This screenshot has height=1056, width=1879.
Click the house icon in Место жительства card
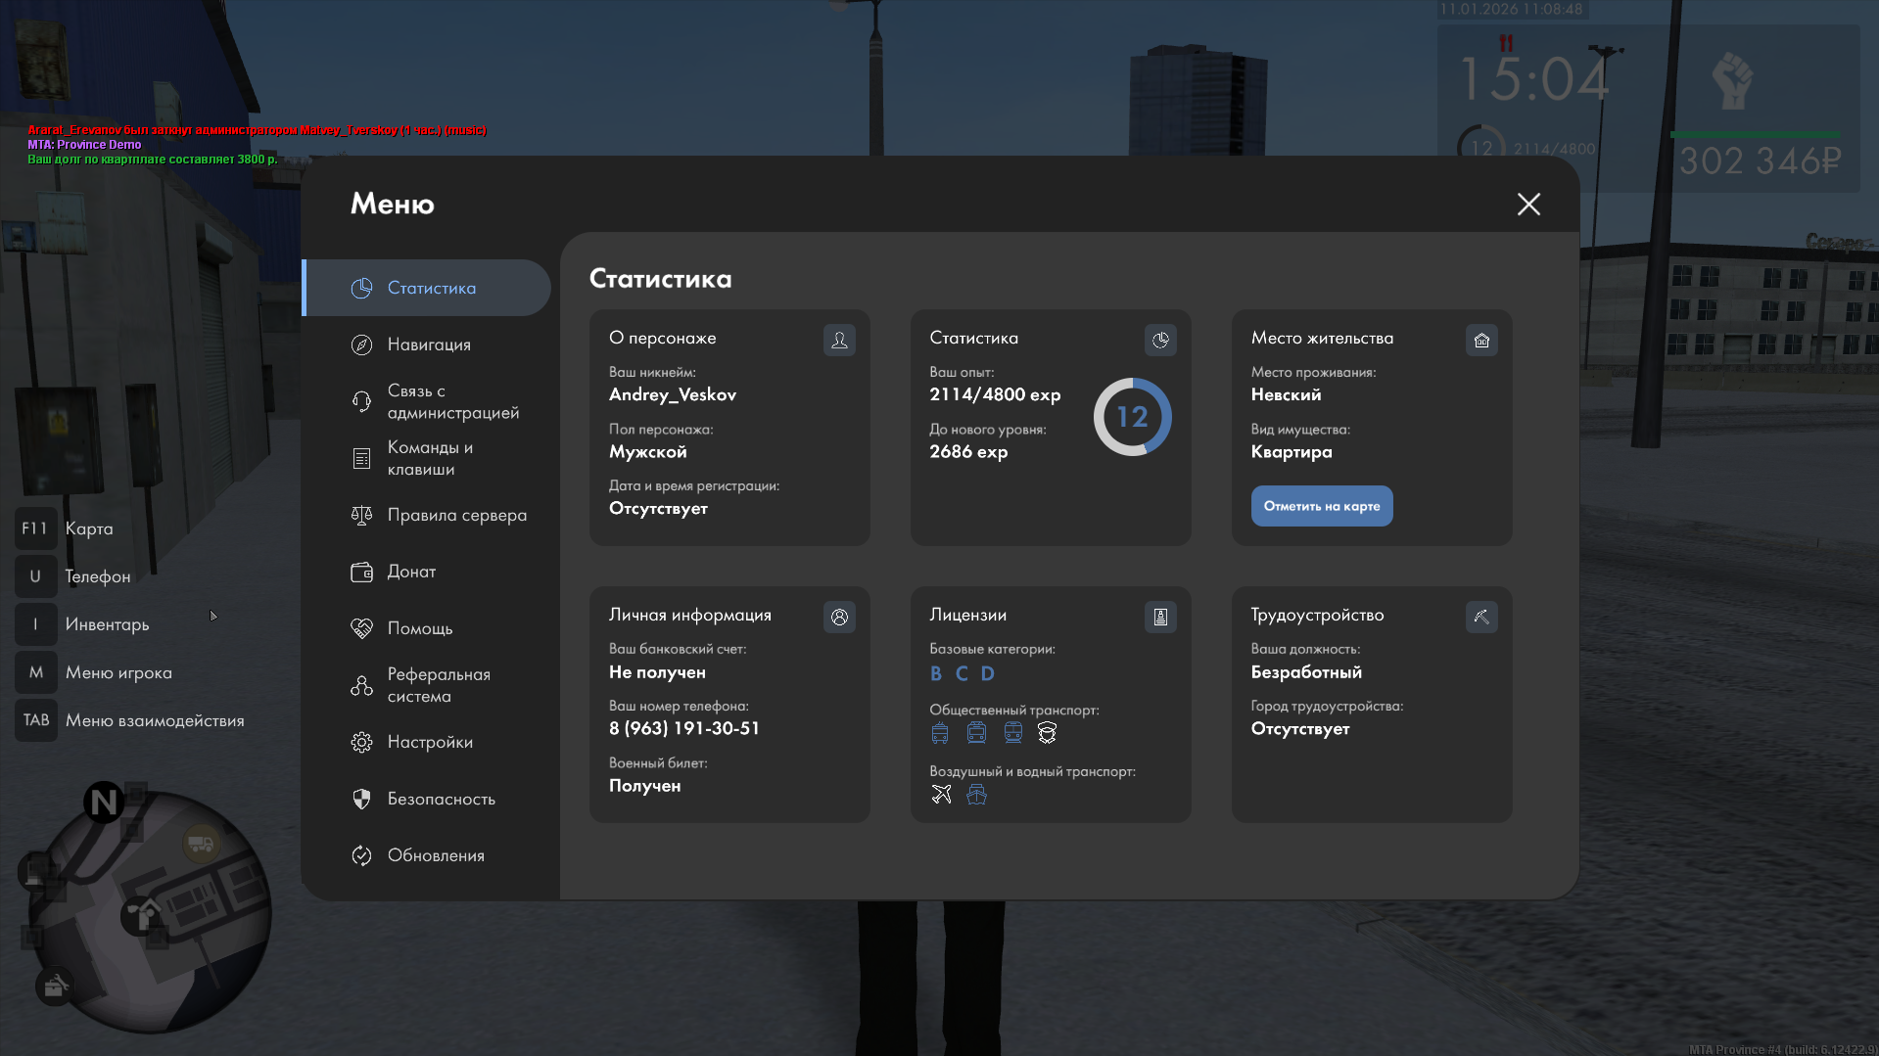coord(1481,340)
